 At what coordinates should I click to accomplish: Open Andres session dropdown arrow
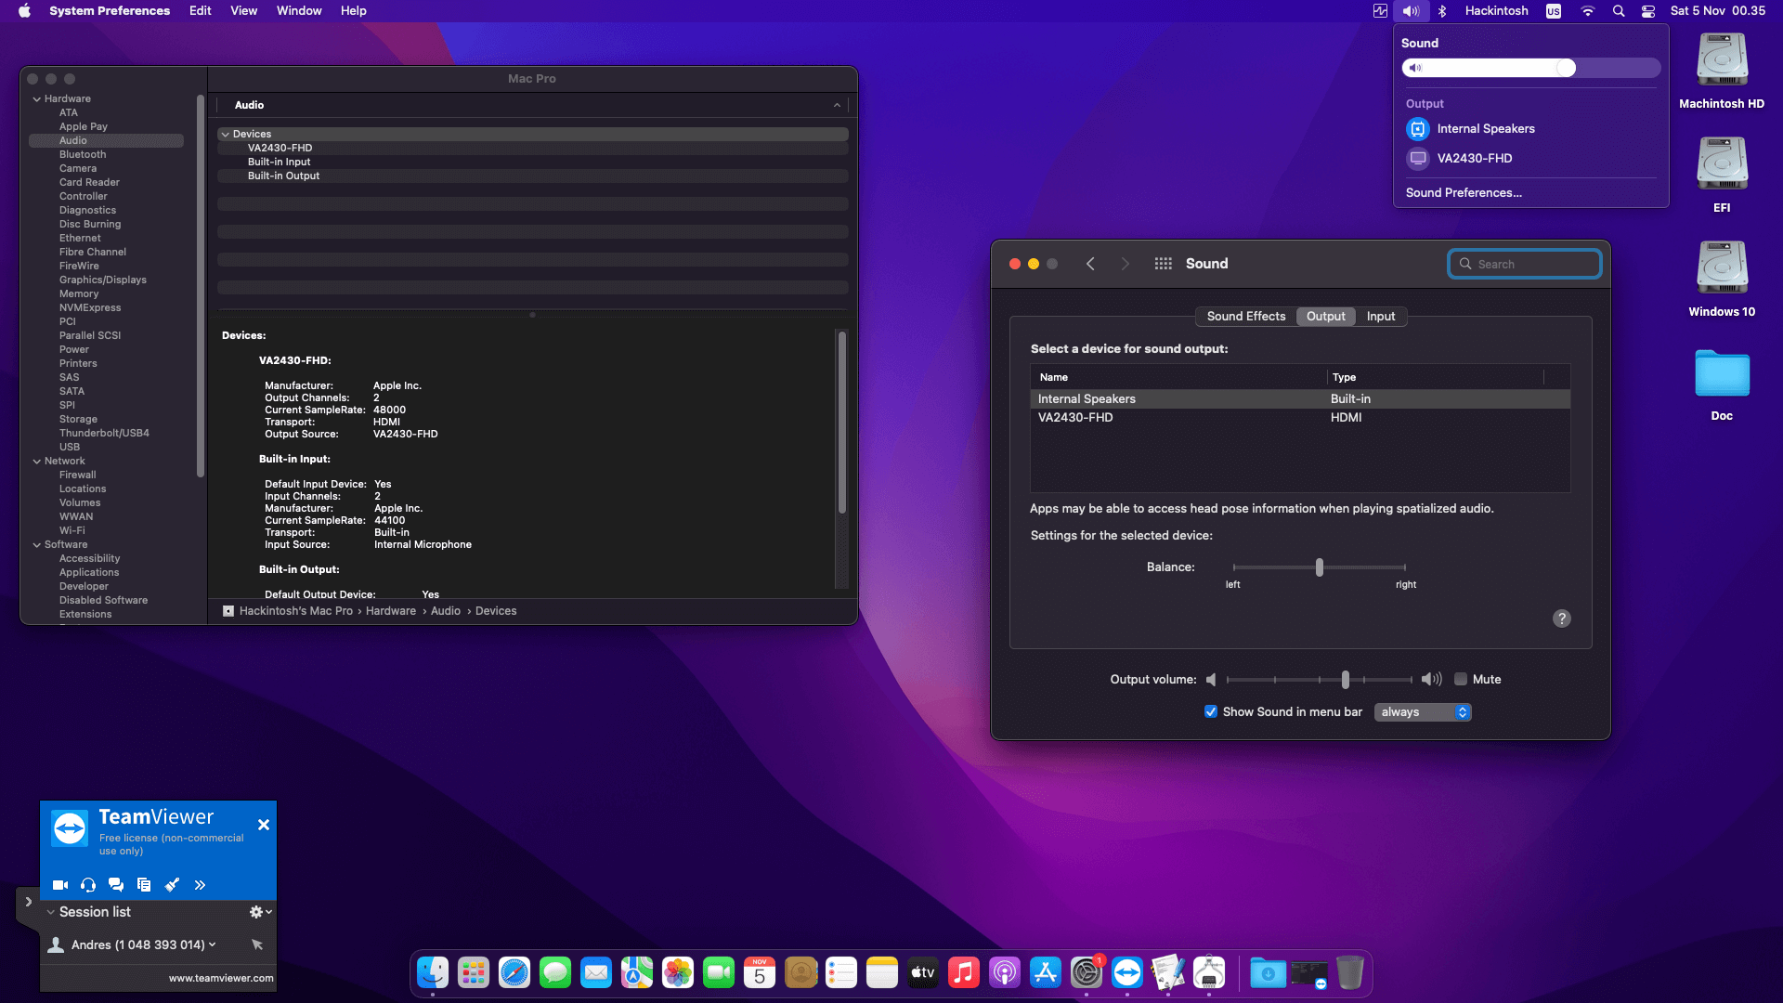click(213, 944)
